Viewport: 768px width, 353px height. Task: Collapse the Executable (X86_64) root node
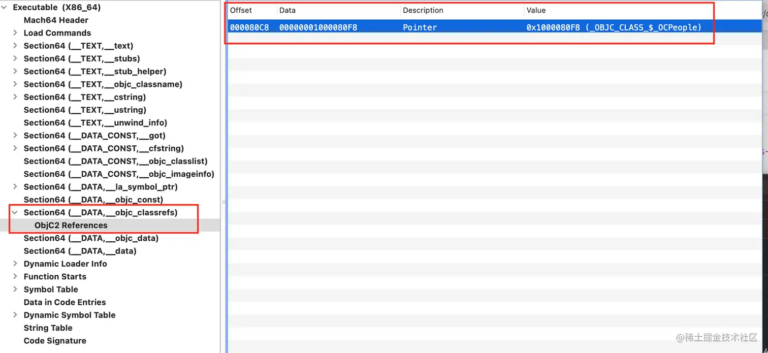pyautogui.click(x=4, y=8)
